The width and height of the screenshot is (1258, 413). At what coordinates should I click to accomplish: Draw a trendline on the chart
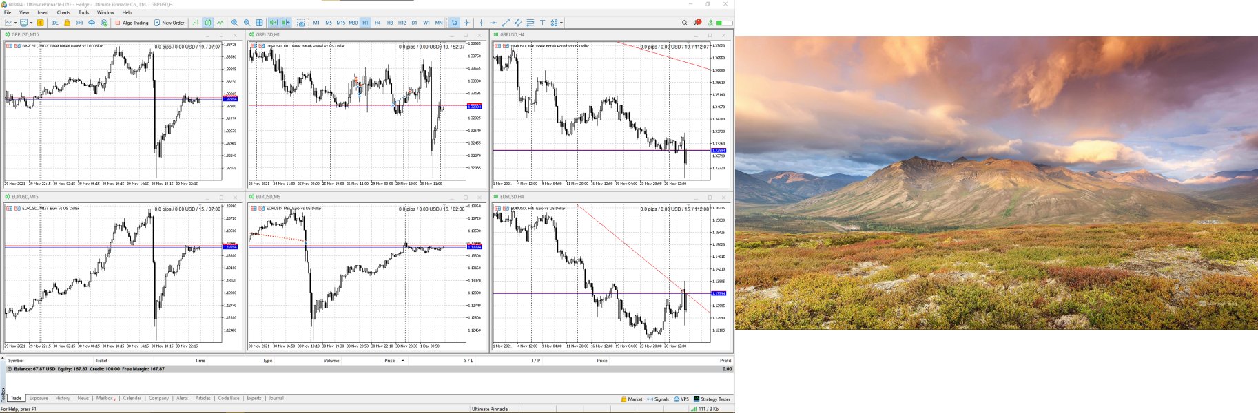pyautogui.click(x=506, y=23)
